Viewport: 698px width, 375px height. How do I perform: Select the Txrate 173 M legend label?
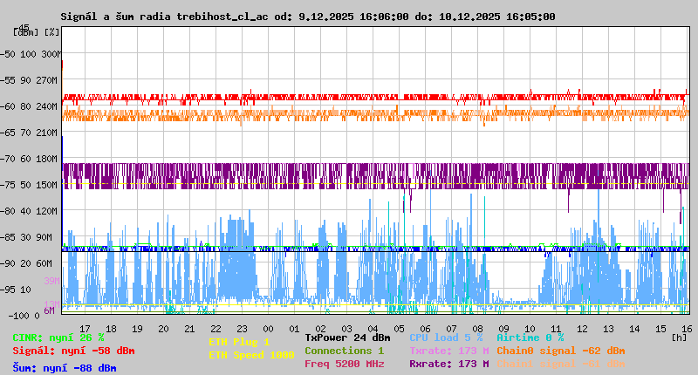(x=448, y=351)
